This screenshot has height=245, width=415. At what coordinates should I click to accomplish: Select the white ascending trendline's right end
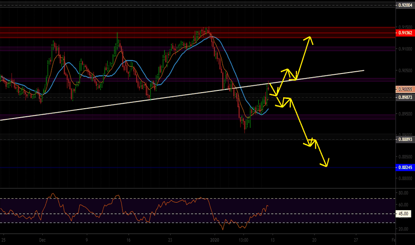tap(363, 70)
